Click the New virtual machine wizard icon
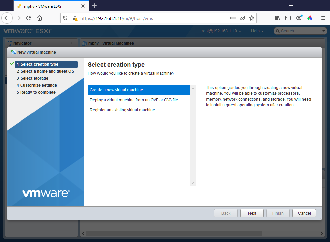The height and width of the screenshot is (242, 330). (x=13, y=52)
